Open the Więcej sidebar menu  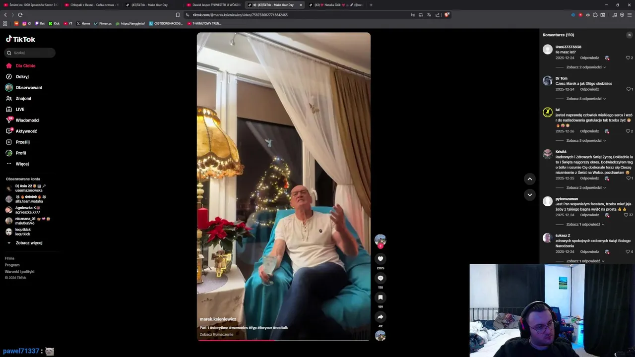(18, 164)
